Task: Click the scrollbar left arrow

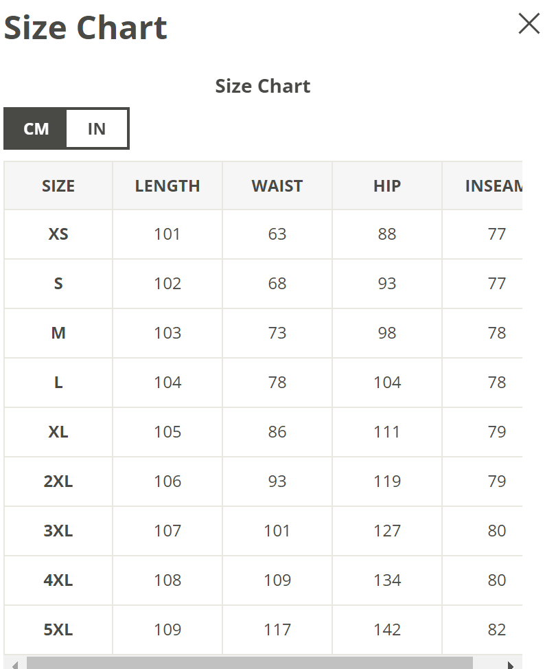Action: coord(14,664)
